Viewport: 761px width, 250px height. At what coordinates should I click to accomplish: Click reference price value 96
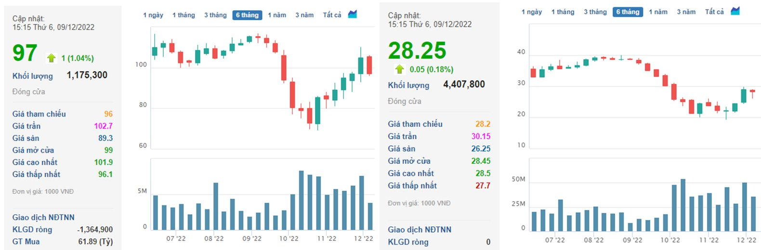[108, 114]
